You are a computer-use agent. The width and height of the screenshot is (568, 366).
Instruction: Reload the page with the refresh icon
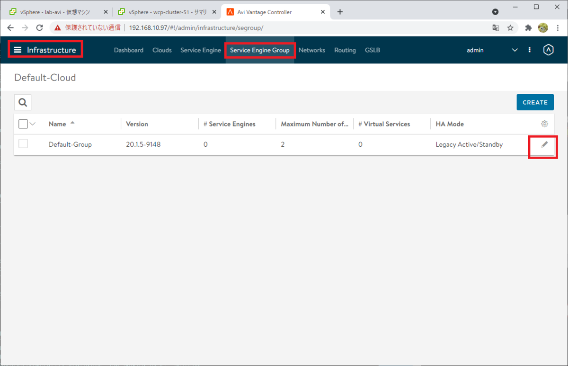tap(39, 27)
